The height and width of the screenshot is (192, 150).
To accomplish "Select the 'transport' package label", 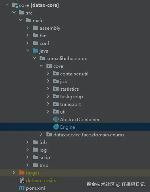I will 70,104.
